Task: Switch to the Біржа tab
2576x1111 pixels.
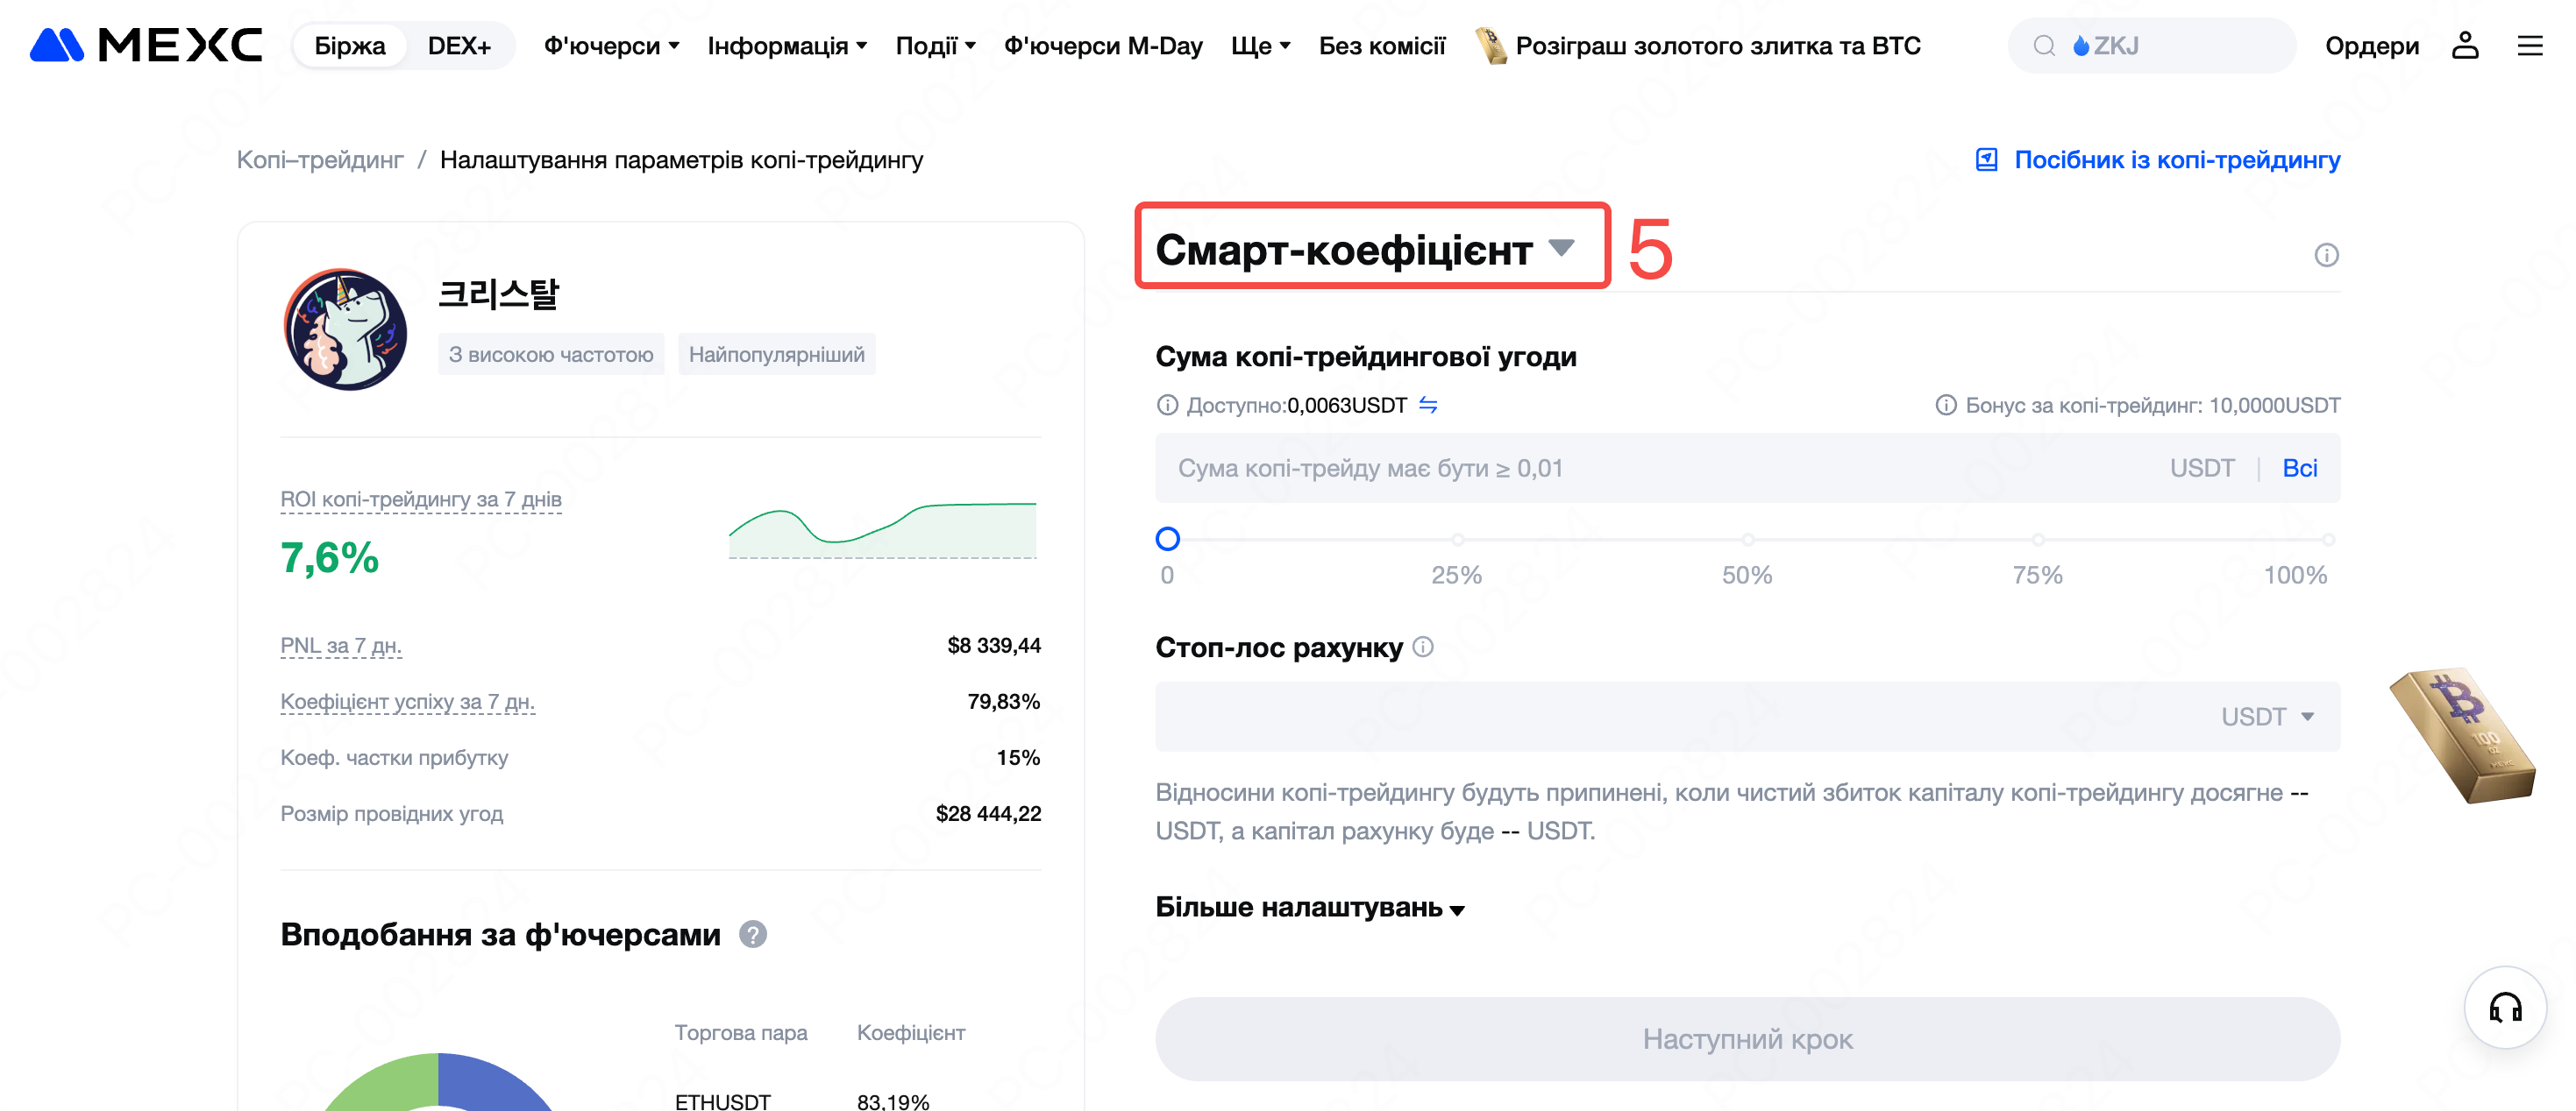Action: (x=349, y=45)
